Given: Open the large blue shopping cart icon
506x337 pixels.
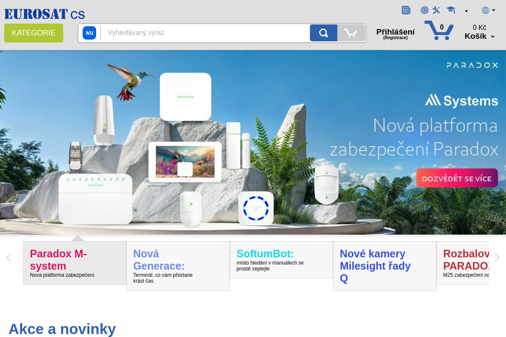Looking at the screenshot, I should coord(439,30).
